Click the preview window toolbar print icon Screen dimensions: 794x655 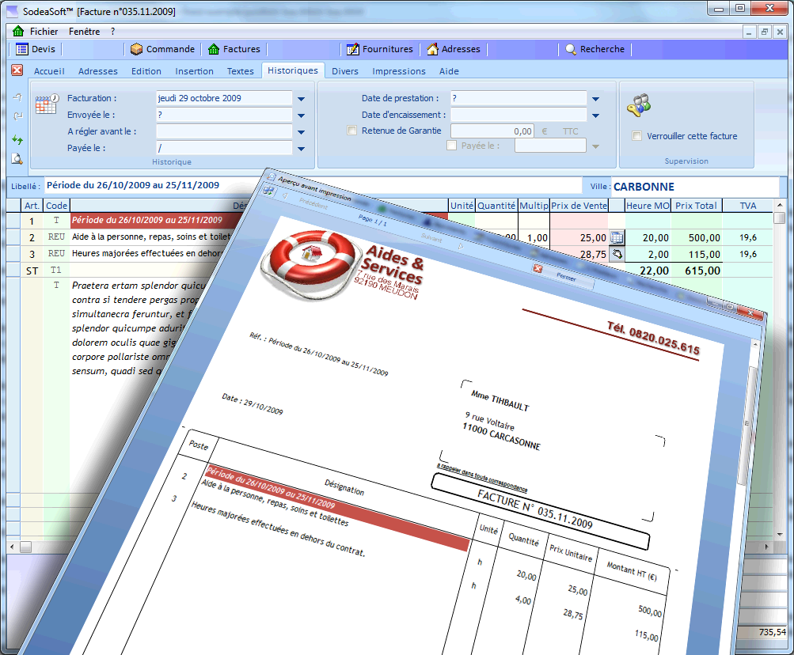click(268, 191)
